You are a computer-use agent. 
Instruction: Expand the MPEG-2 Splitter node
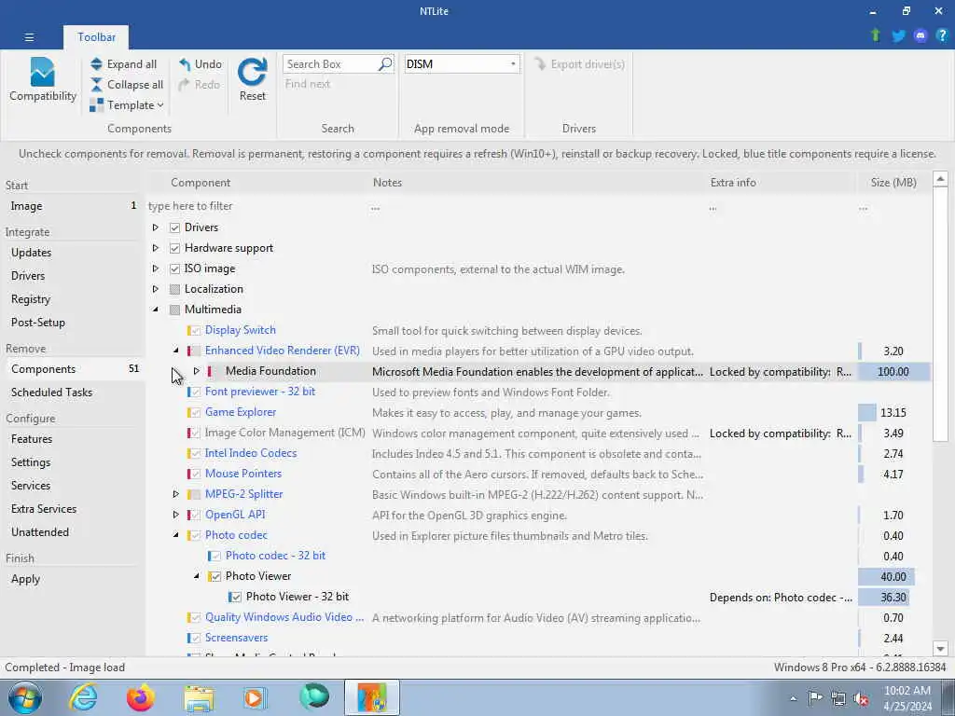[176, 494]
